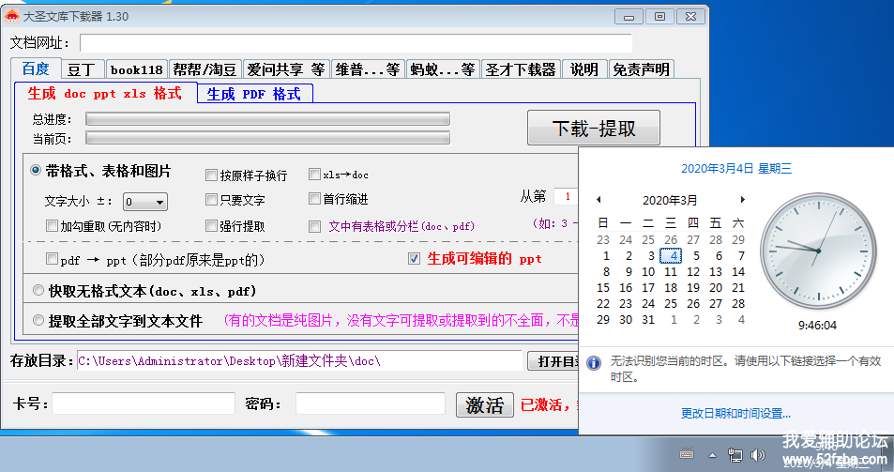Click the 9:46:04 digital time text
This screenshot has width=894, height=472.
(x=818, y=326)
